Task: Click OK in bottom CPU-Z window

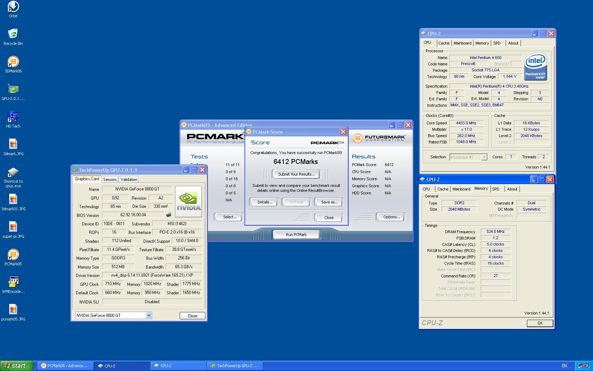Action: point(540,323)
